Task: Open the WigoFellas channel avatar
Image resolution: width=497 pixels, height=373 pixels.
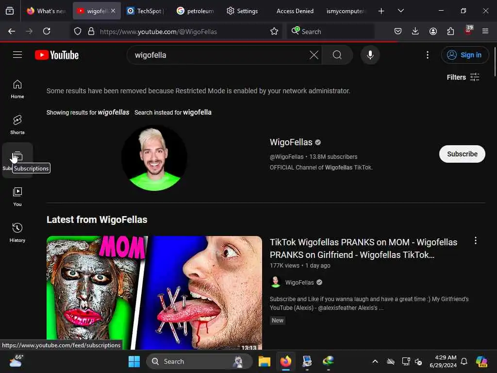Action: point(154,158)
